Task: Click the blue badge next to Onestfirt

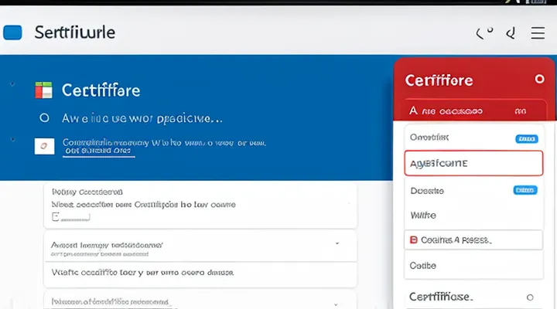Action: pos(526,139)
